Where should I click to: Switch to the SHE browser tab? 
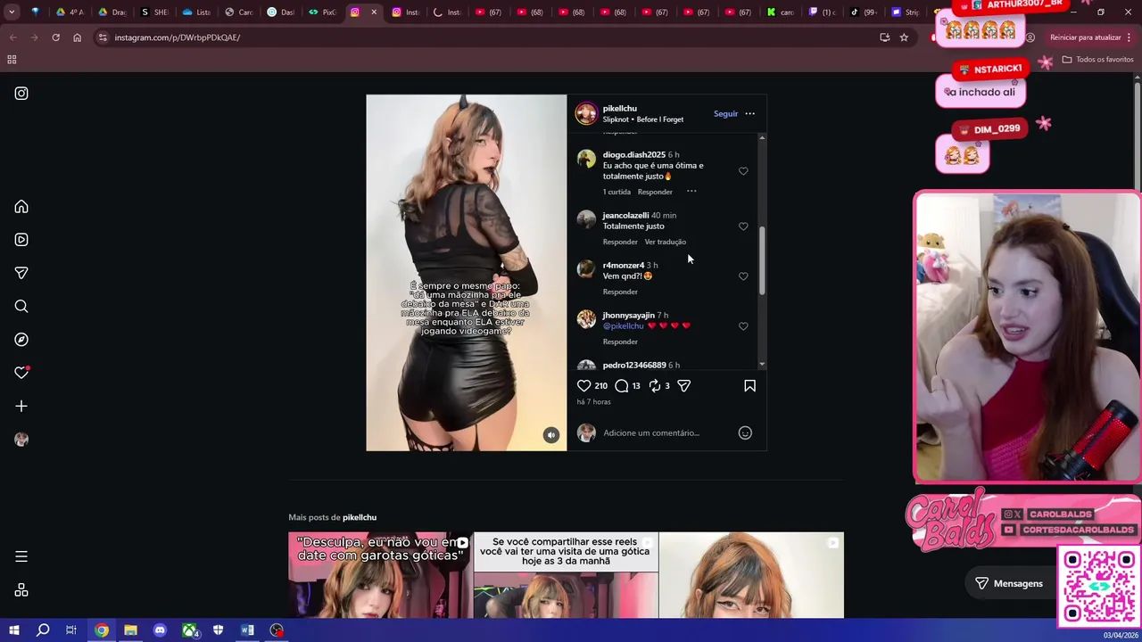(x=154, y=12)
